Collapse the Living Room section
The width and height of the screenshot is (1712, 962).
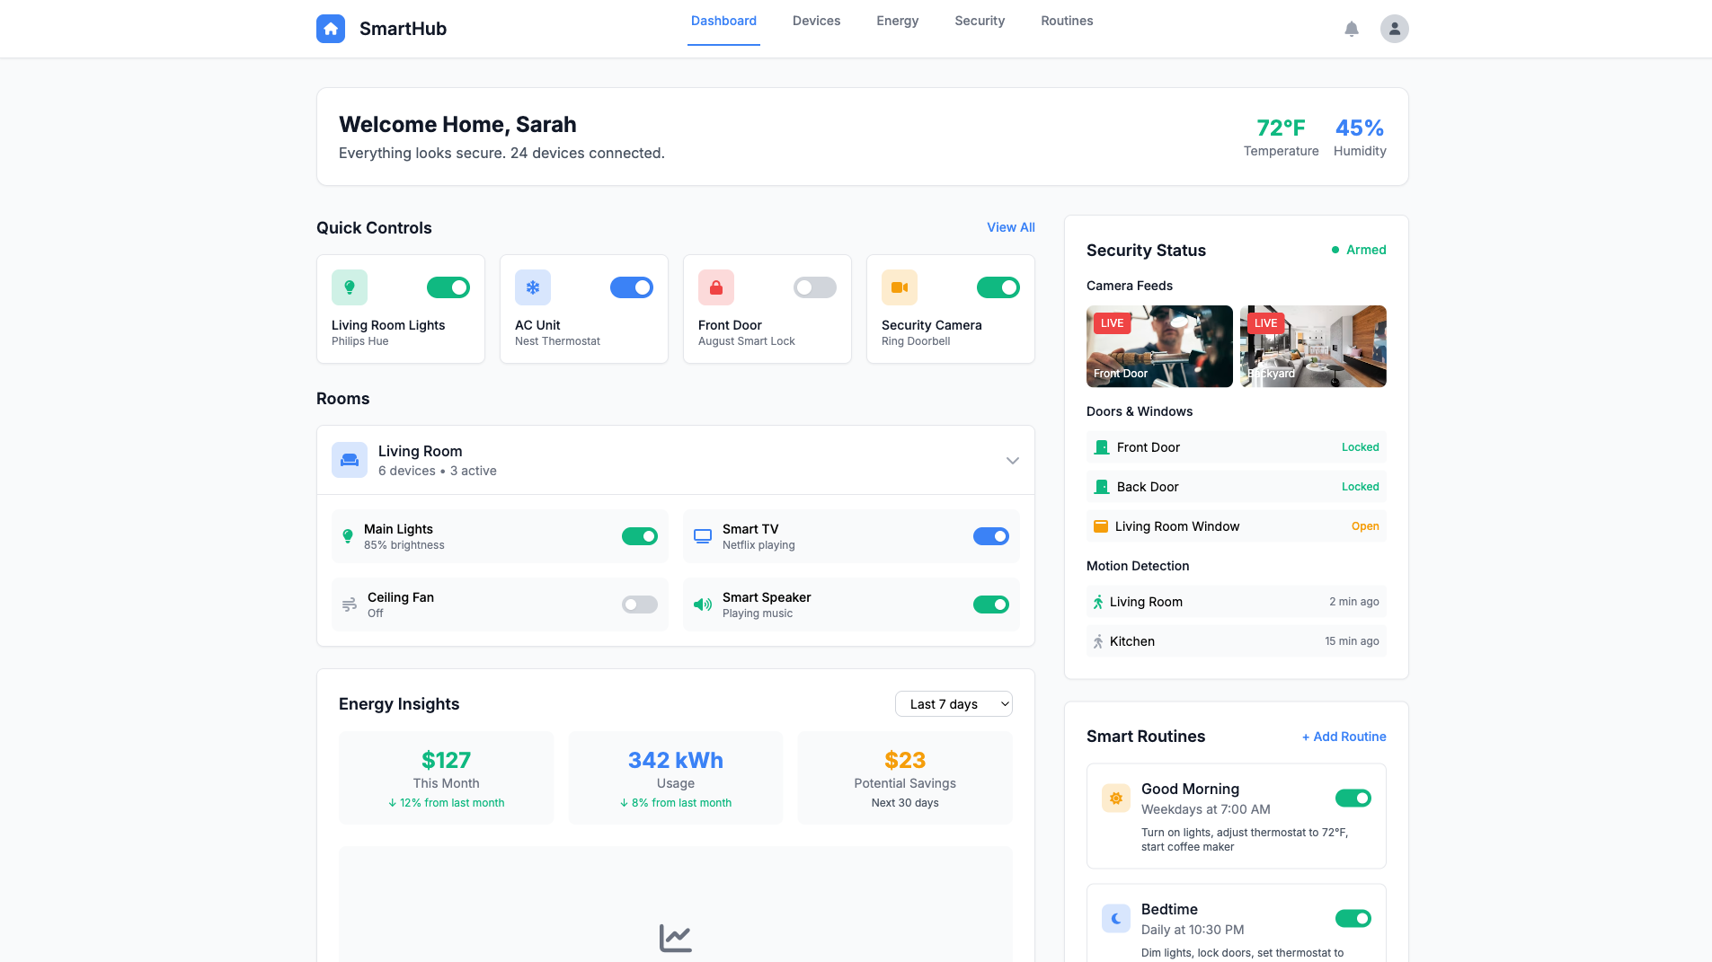1012,460
